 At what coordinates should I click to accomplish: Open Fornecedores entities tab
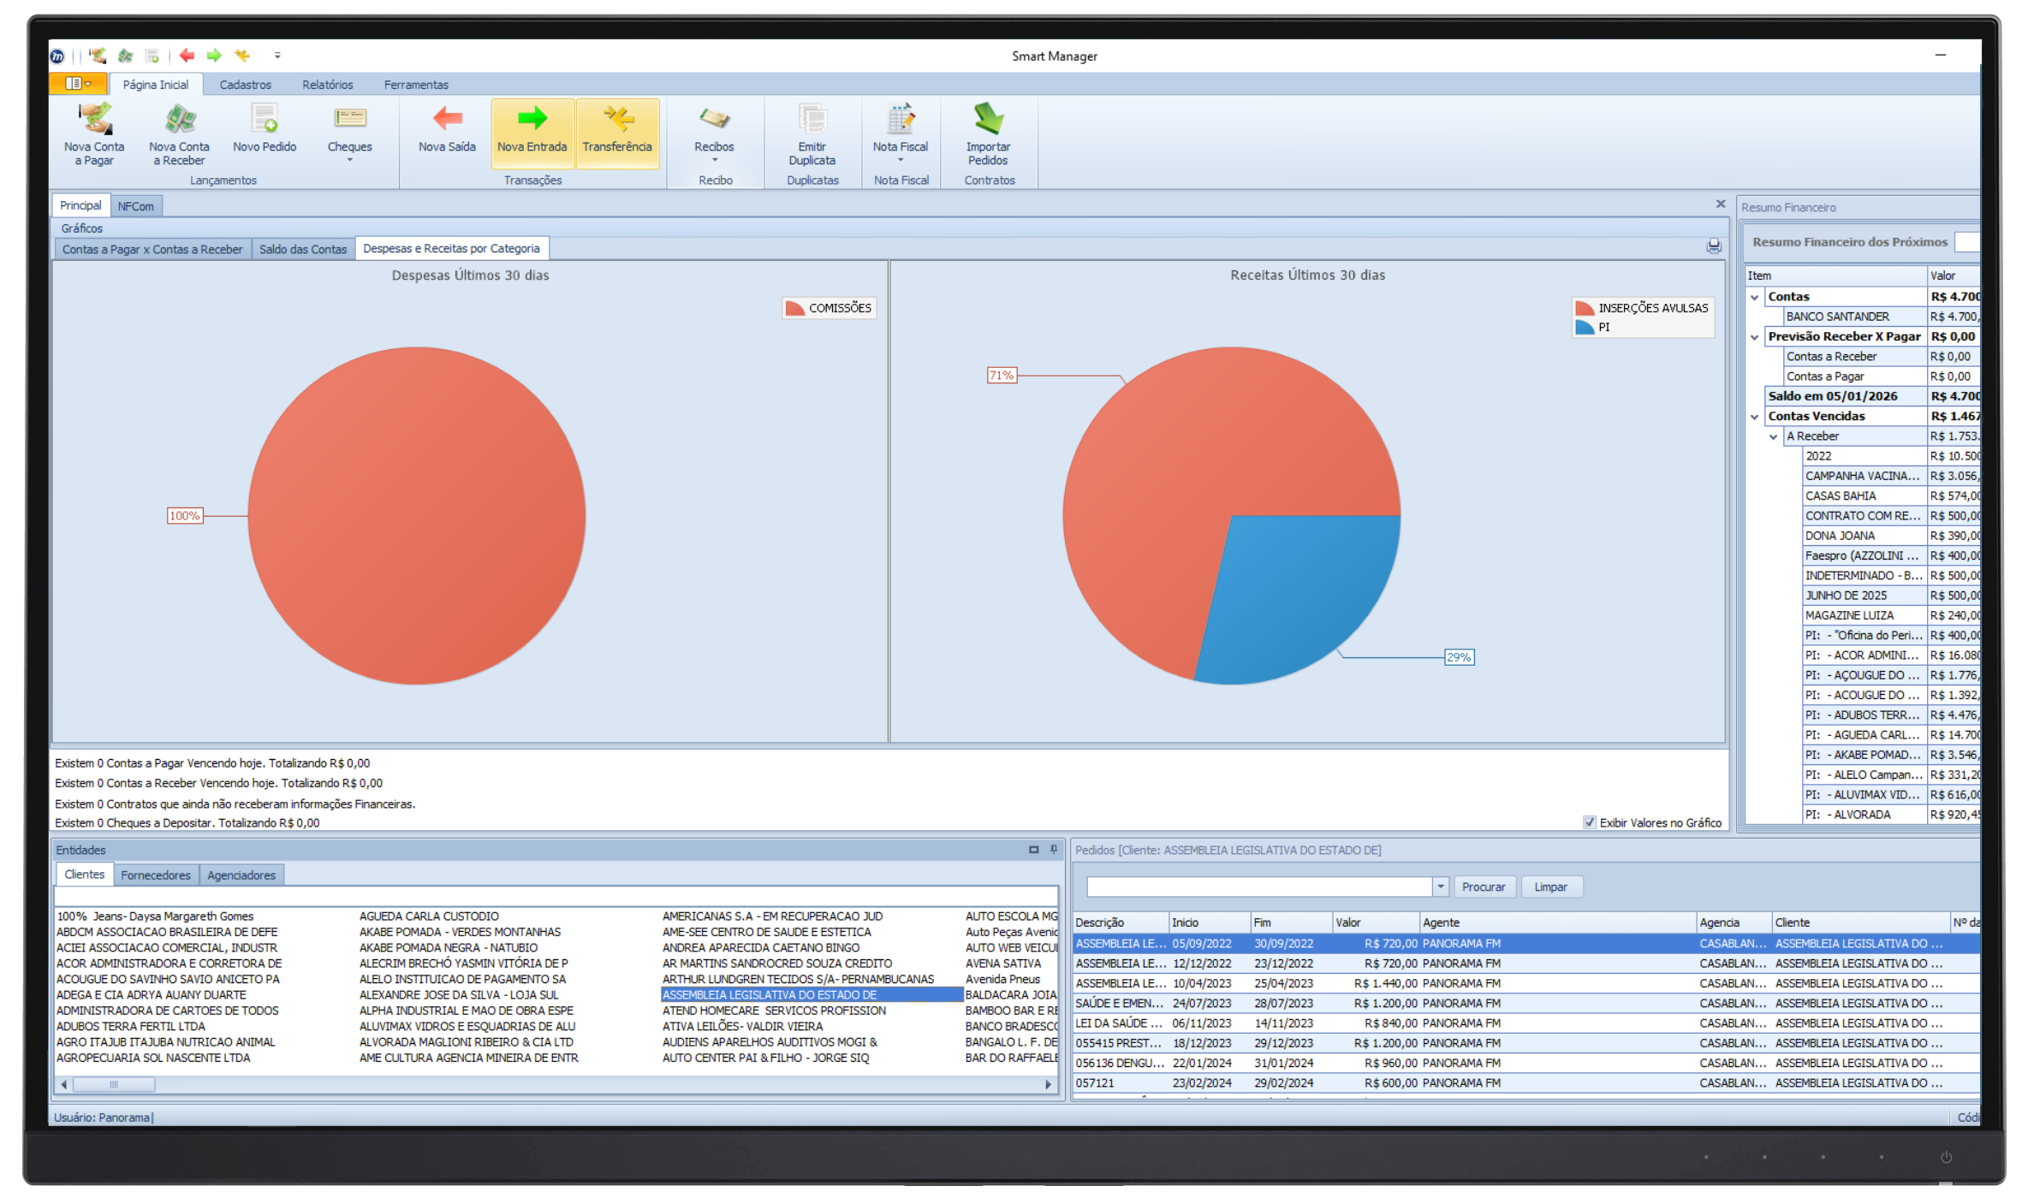click(156, 875)
